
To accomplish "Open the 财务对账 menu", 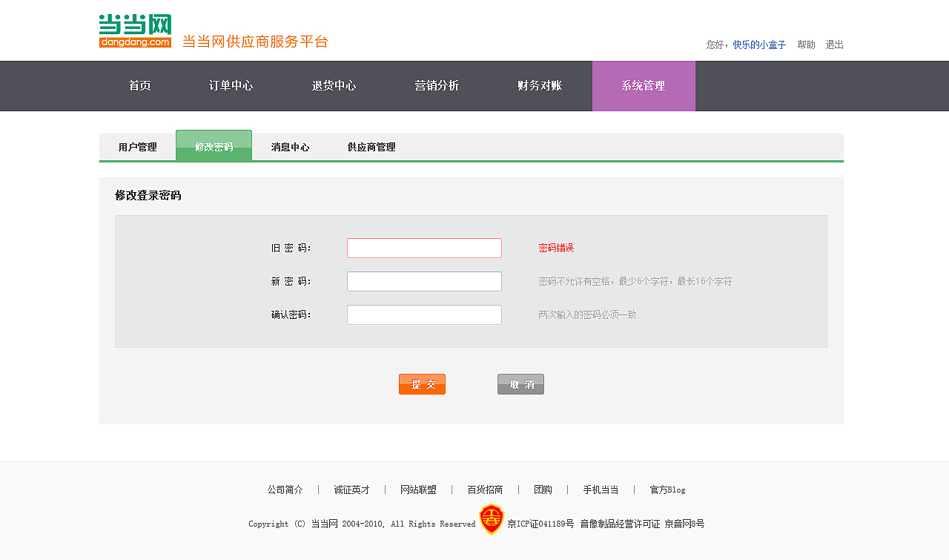I will pyautogui.click(x=540, y=85).
